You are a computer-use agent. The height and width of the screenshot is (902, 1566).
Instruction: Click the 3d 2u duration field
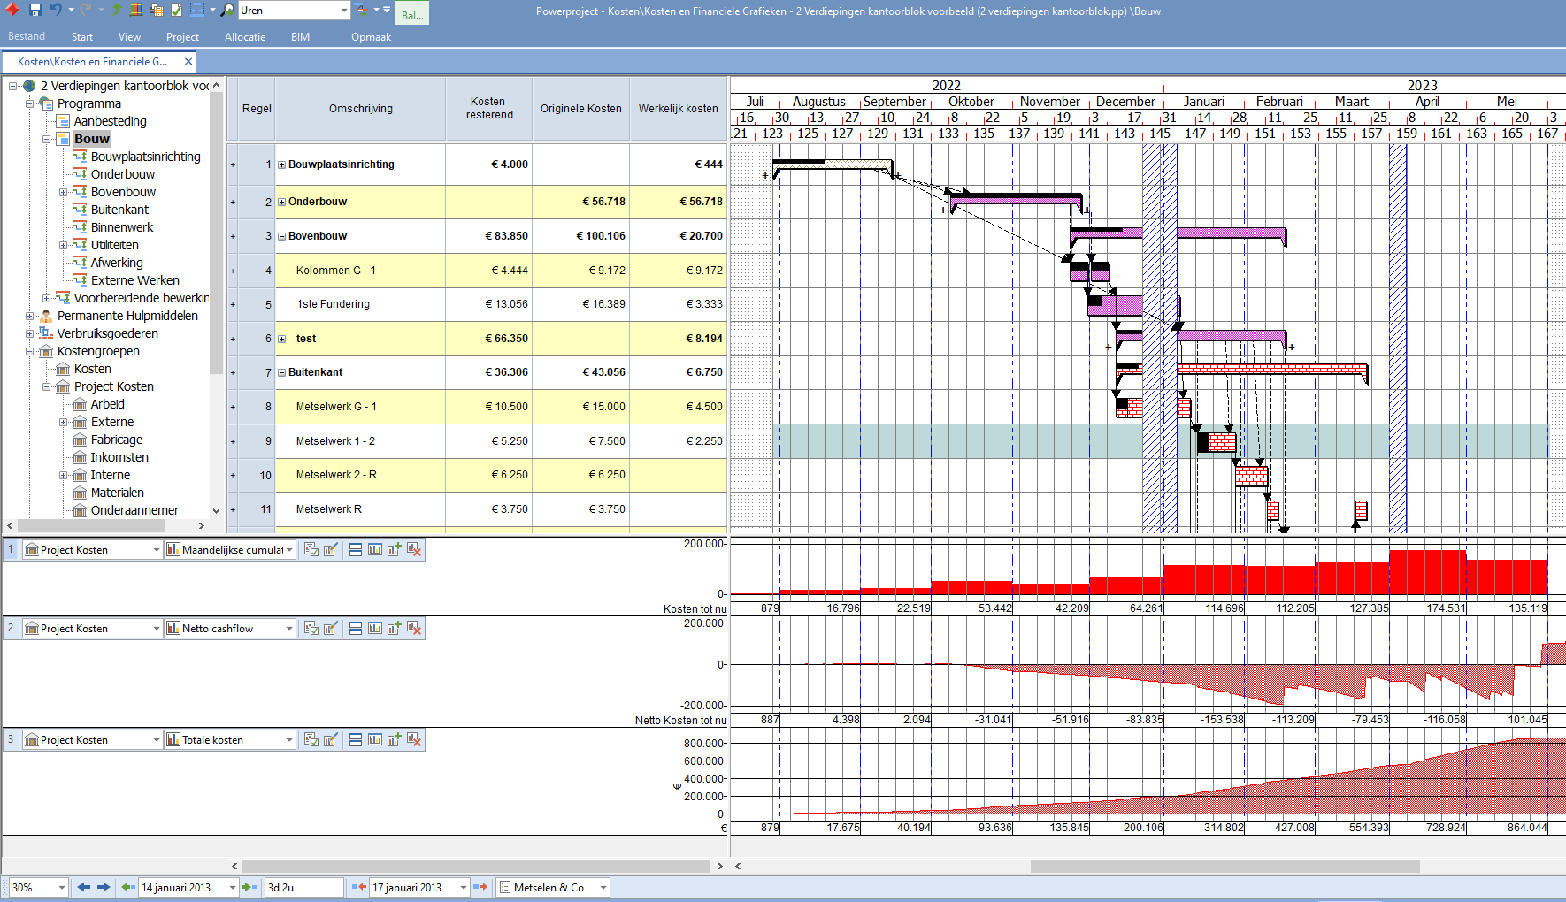[303, 887]
